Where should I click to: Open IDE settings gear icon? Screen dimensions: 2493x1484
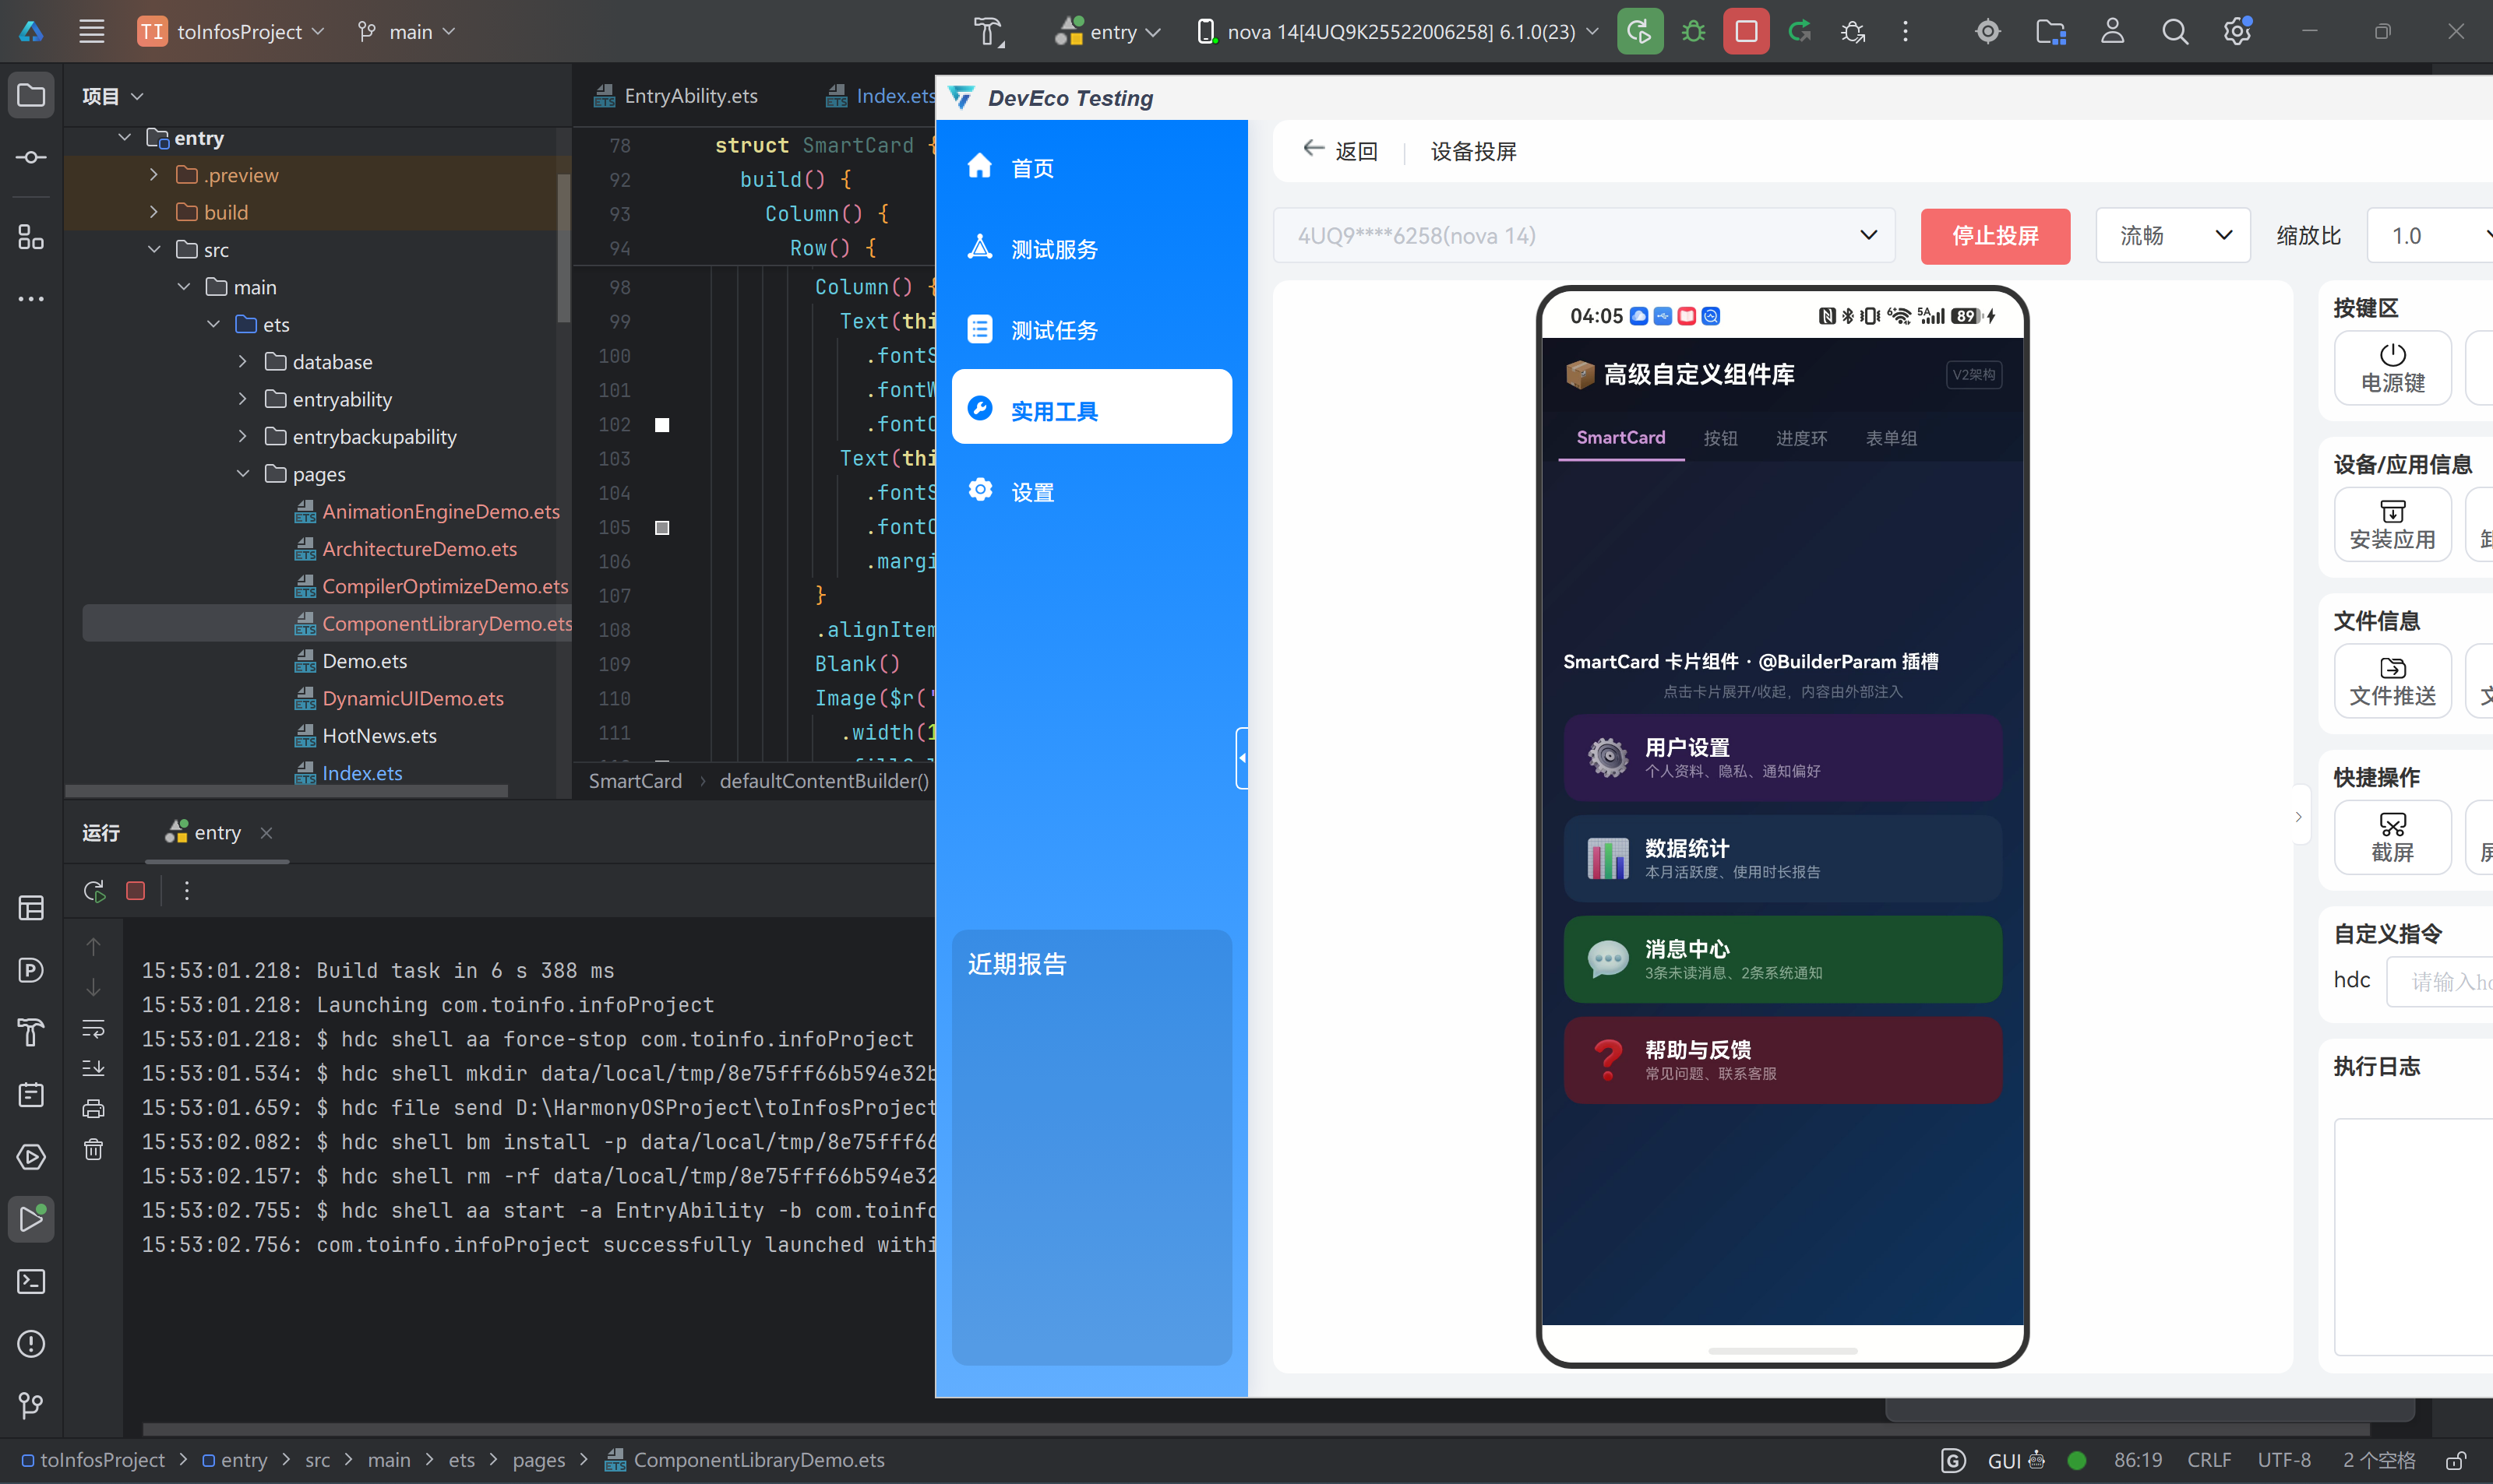click(2237, 31)
